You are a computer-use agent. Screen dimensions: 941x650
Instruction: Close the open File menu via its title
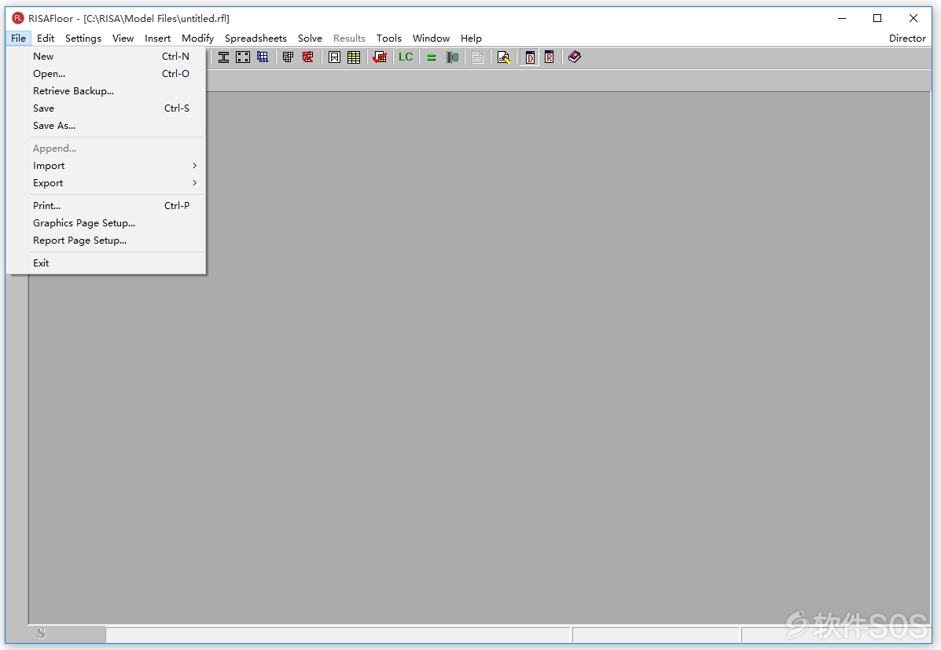(19, 39)
